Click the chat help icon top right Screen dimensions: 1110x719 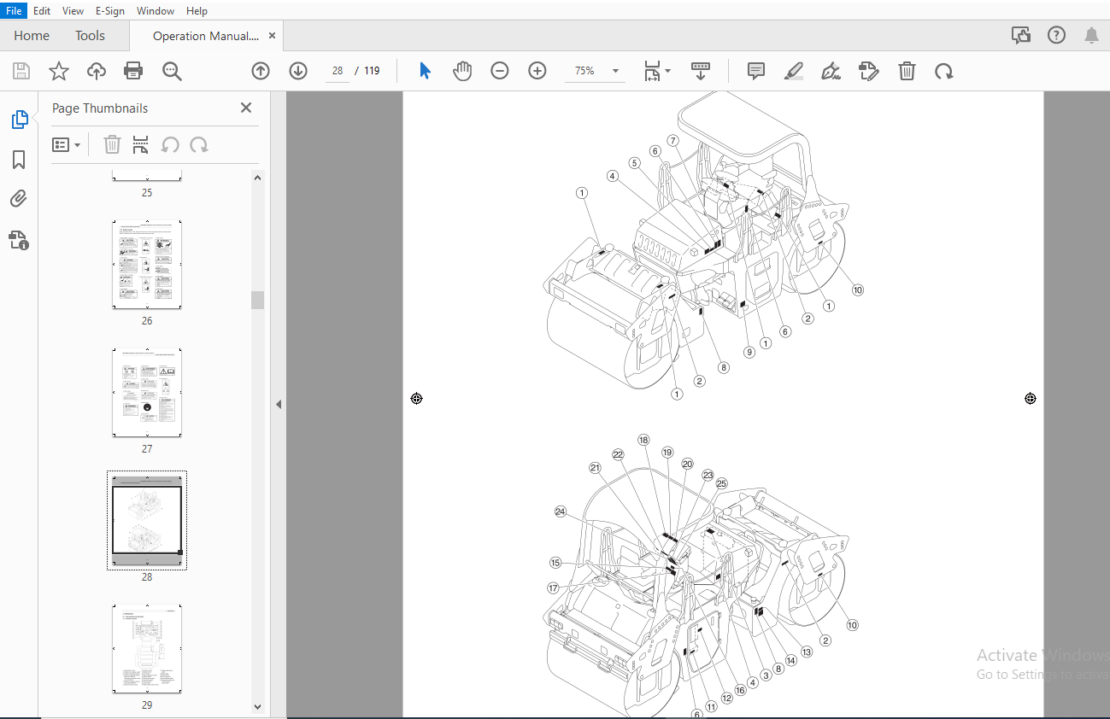coord(1020,35)
